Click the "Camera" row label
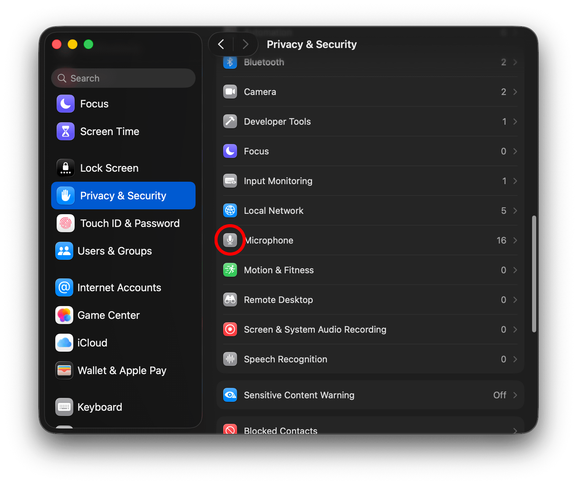This screenshot has width=577, height=485. click(260, 92)
